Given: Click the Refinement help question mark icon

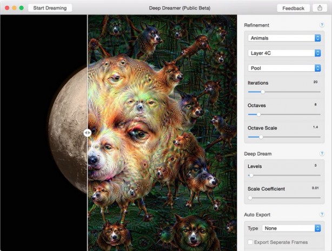Looking at the screenshot, I should [x=322, y=25].
